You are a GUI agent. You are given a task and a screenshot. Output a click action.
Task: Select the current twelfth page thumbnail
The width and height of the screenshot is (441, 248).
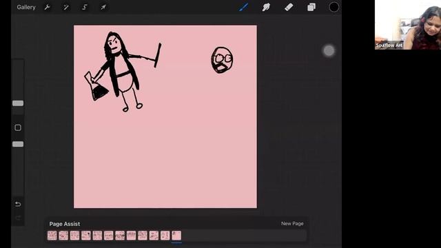coord(176,236)
